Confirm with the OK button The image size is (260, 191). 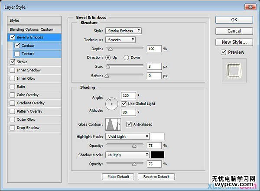point(234,20)
